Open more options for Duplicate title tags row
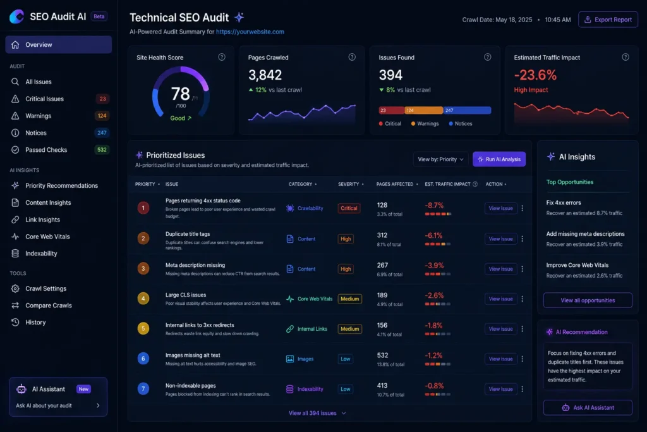 (x=523, y=238)
